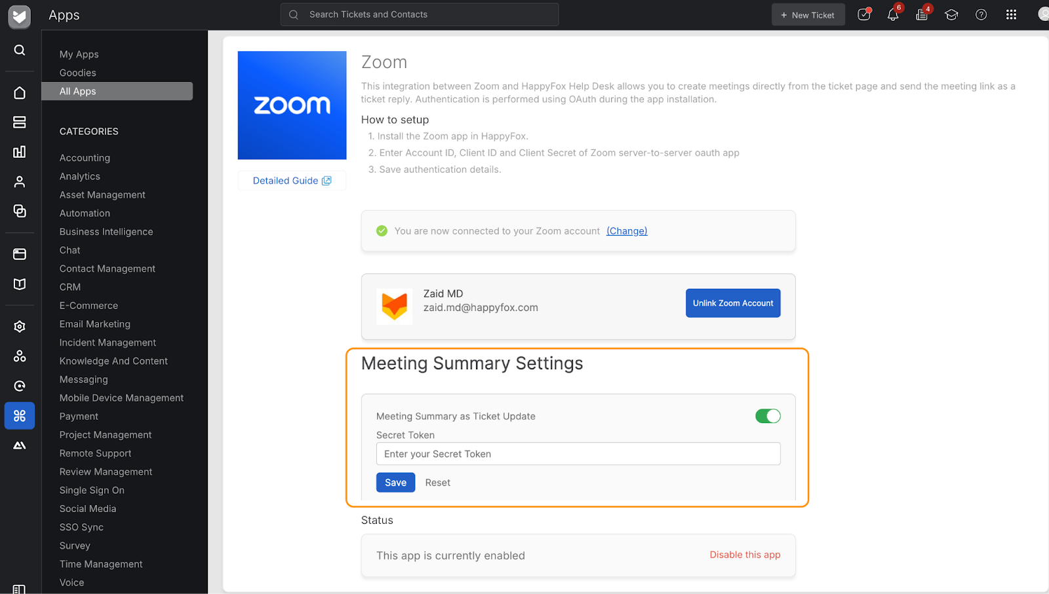The height and width of the screenshot is (594, 1049).
Task: Click the HappyFox logo icon
Action: point(20,16)
